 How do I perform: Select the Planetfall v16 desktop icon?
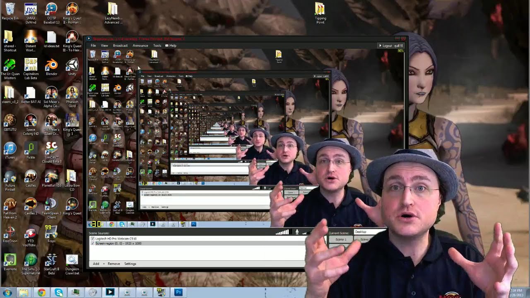pos(51,179)
